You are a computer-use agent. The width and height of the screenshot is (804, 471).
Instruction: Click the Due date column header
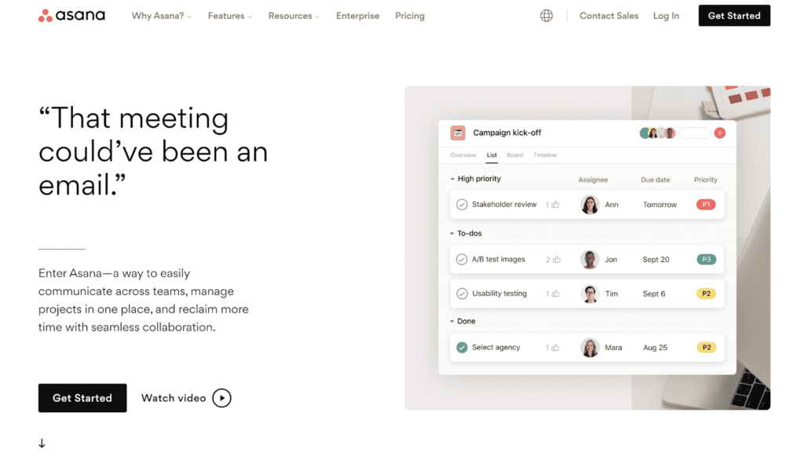pos(656,180)
